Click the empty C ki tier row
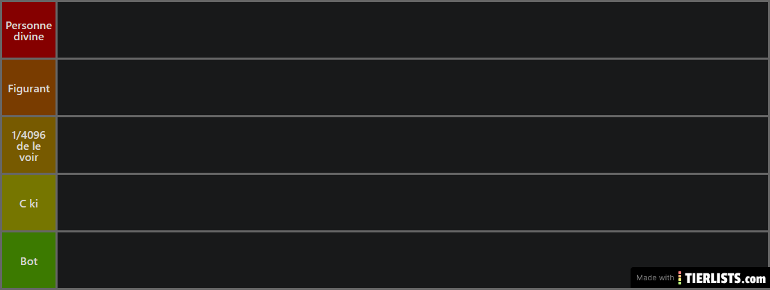 point(413,203)
